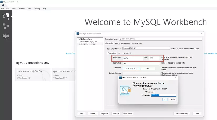Image resolution: width=217 pixels, height=120 pixels.
Task: Click the Delete connection button
Action: coord(93,113)
